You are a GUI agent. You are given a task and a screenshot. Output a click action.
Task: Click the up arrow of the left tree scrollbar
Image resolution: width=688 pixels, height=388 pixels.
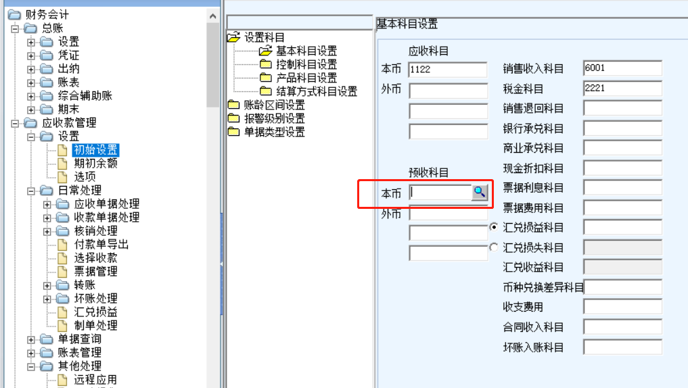point(213,16)
